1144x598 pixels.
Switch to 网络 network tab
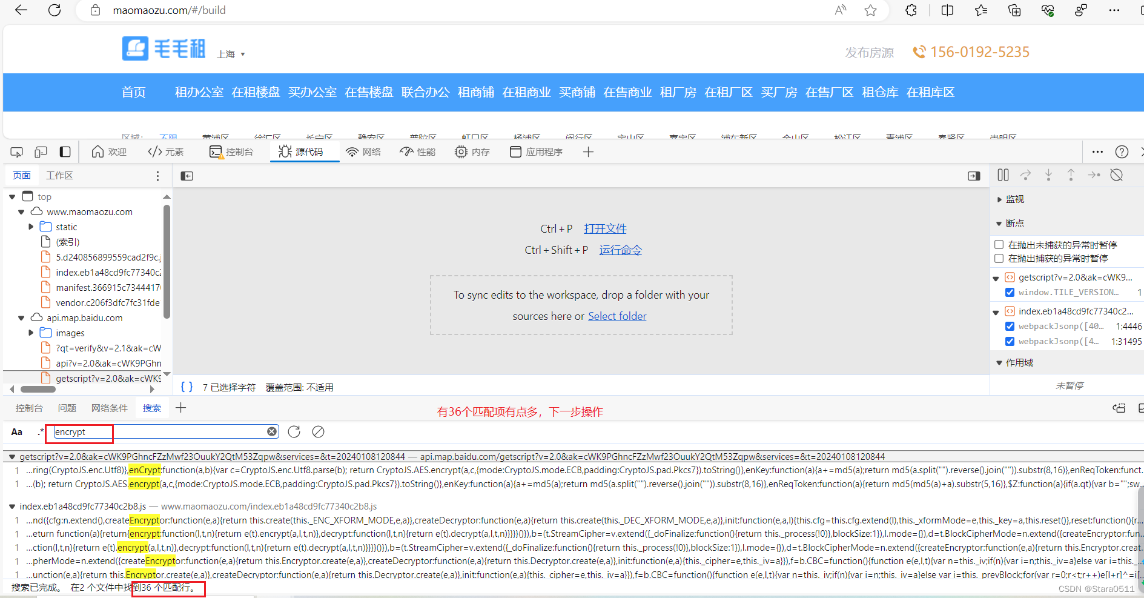pos(363,151)
